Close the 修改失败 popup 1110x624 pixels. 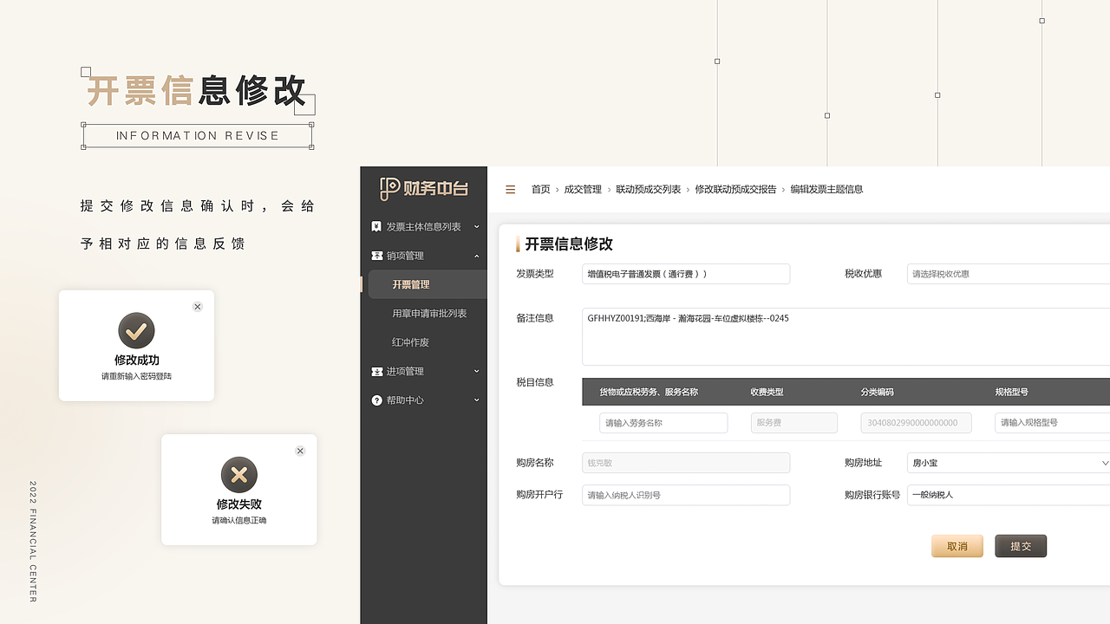click(300, 451)
